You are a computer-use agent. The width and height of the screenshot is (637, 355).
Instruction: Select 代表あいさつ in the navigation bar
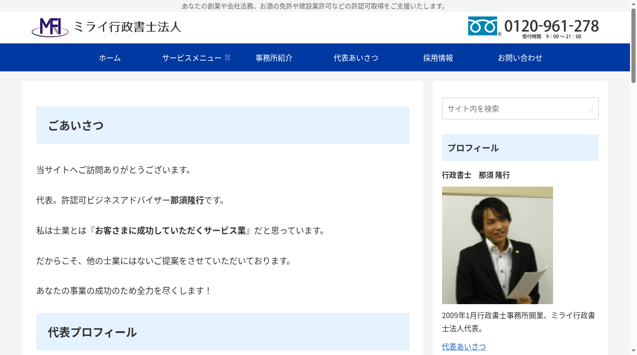355,57
